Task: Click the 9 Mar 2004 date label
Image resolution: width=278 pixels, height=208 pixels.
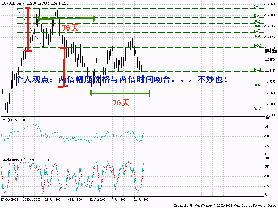Action: pyautogui.click(x=75, y=200)
